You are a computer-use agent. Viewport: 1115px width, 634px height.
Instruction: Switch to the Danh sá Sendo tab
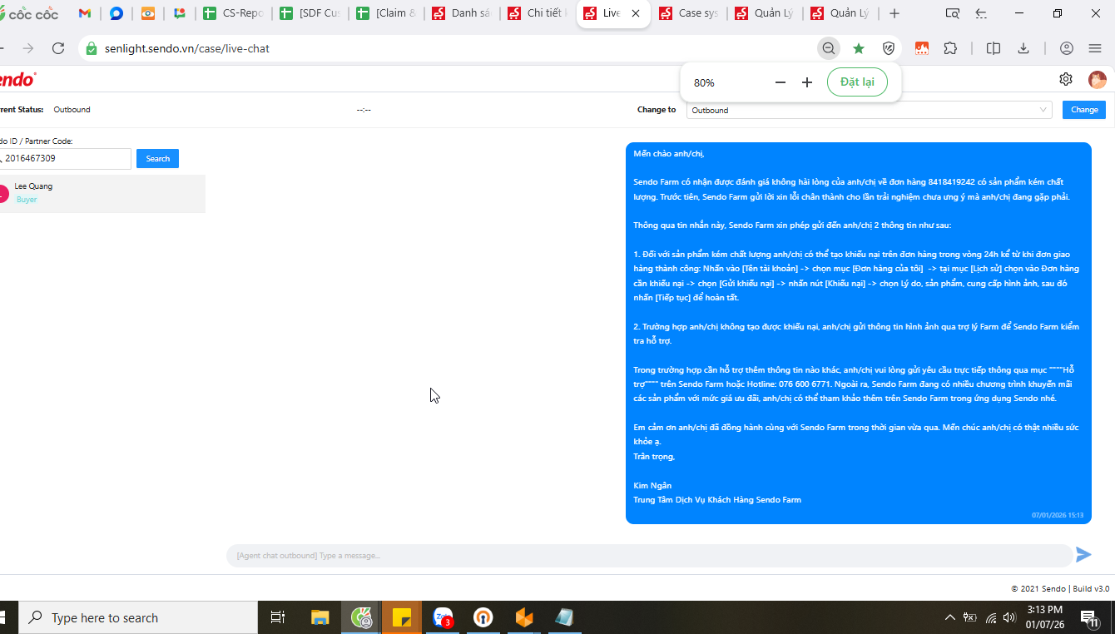[x=462, y=13]
